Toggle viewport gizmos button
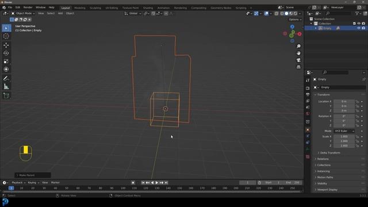This screenshot has width=368, height=207. [256, 14]
